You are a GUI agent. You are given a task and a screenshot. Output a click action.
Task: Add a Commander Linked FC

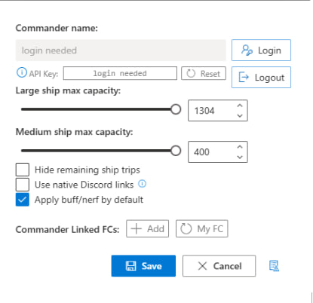tap(147, 228)
